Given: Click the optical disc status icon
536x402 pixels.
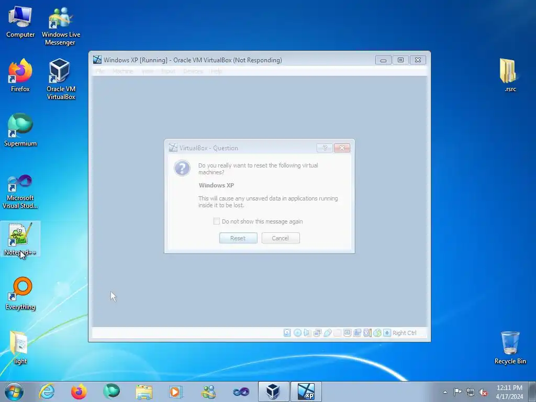Looking at the screenshot, I should [297, 332].
